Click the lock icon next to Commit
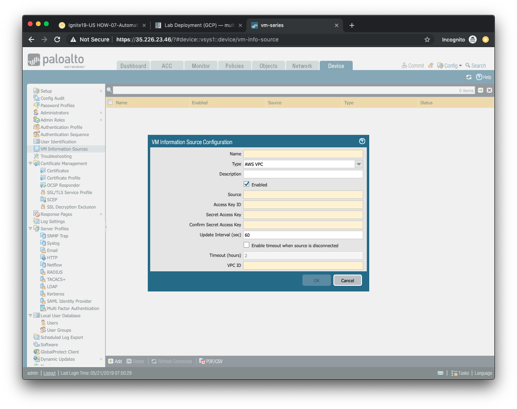 pyautogui.click(x=431, y=65)
